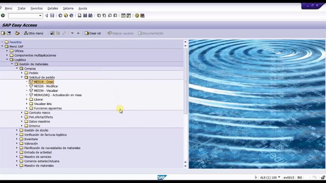Click the SAP Menu icon
This screenshot has height=183, width=326.
pyautogui.click(x=9, y=33)
